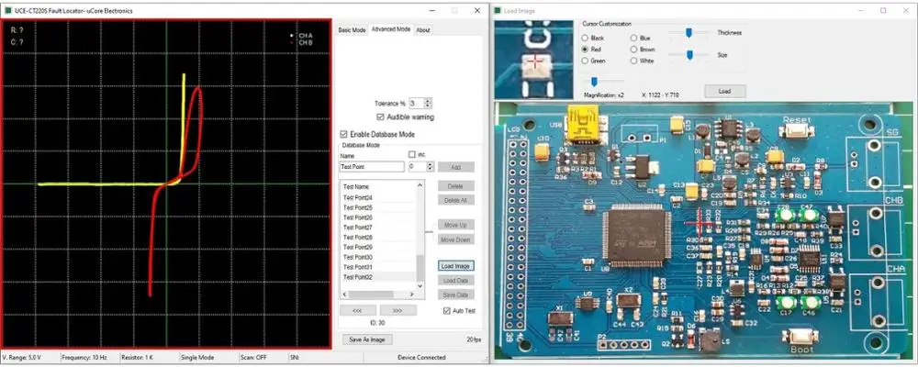Click the Save Data button
This screenshot has height=367, width=918.
[x=456, y=295]
